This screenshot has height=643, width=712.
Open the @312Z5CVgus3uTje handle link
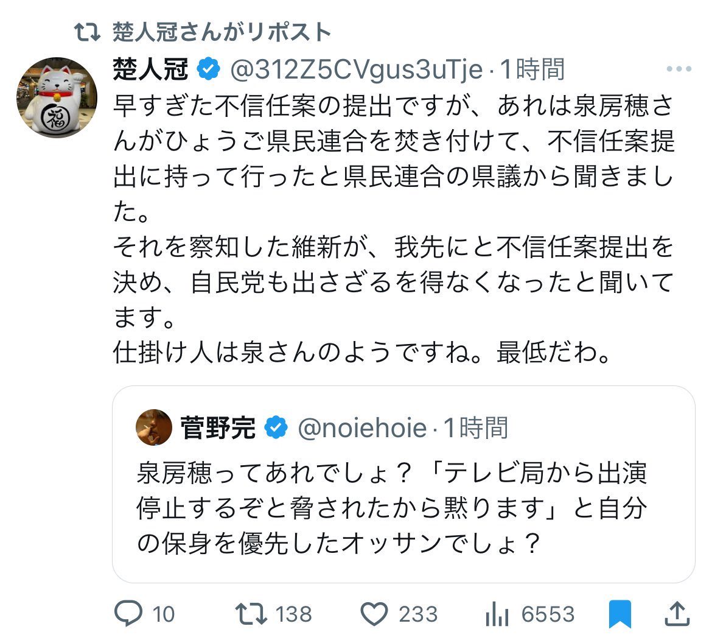pos(355,69)
